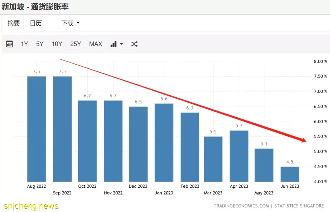
Task: Click the Aug 2022 axis label
Action: pos(36,186)
